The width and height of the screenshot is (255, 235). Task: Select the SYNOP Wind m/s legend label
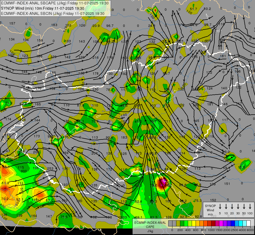click(210, 210)
